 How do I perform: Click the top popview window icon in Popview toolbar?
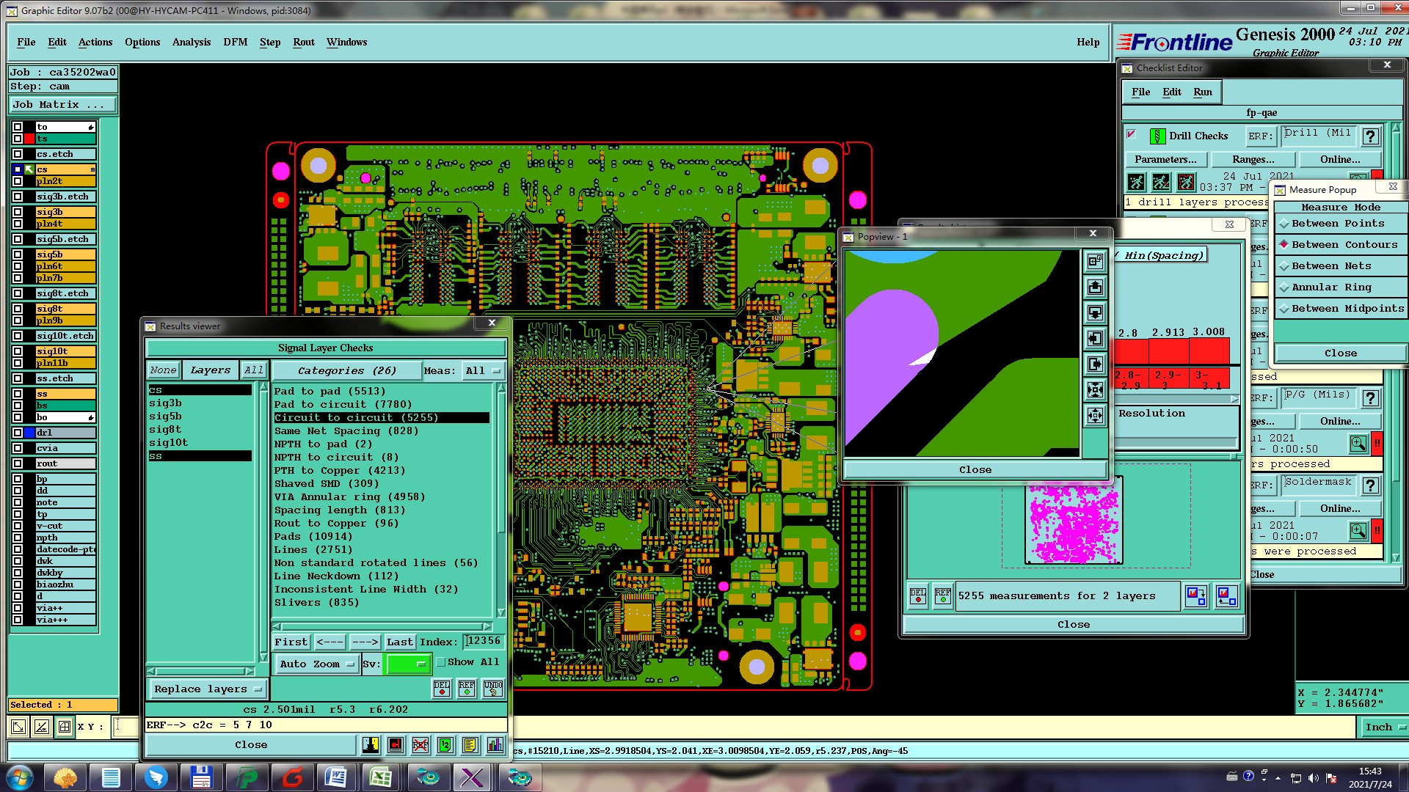(1095, 261)
